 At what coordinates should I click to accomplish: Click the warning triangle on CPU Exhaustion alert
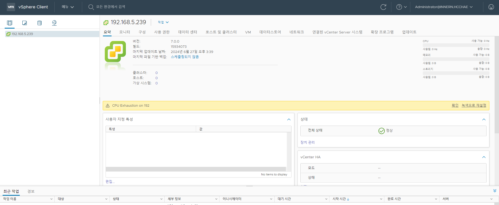(x=108, y=106)
